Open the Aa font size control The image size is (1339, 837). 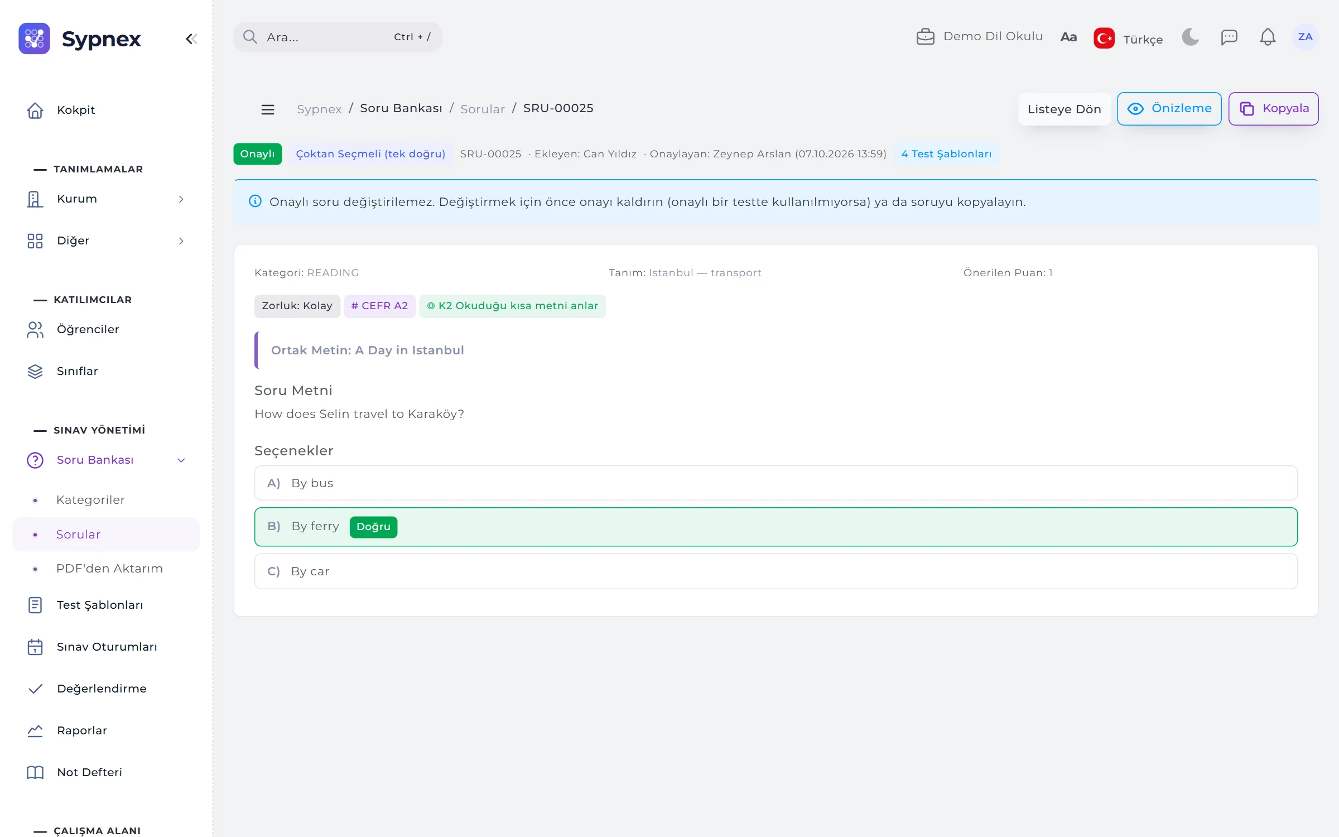(x=1068, y=37)
